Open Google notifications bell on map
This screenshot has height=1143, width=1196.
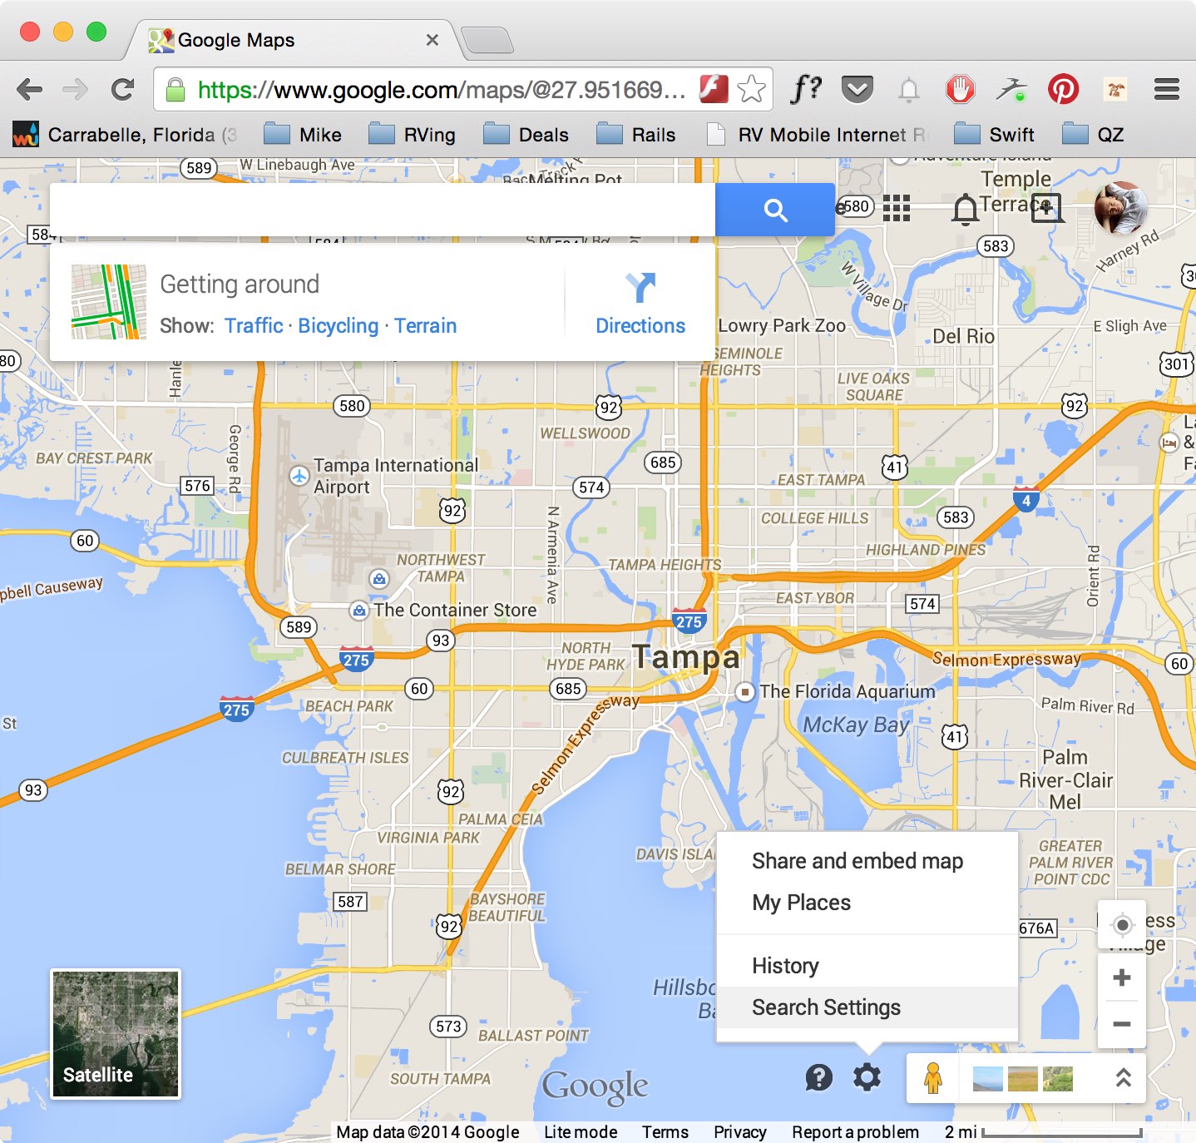click(965, 209)
